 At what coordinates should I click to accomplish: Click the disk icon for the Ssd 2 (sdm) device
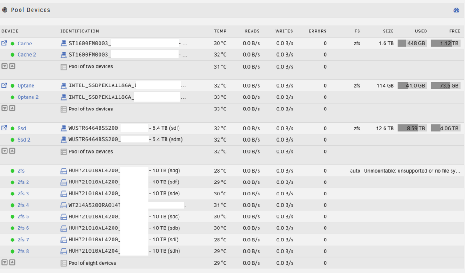click(x=64, y=139)
